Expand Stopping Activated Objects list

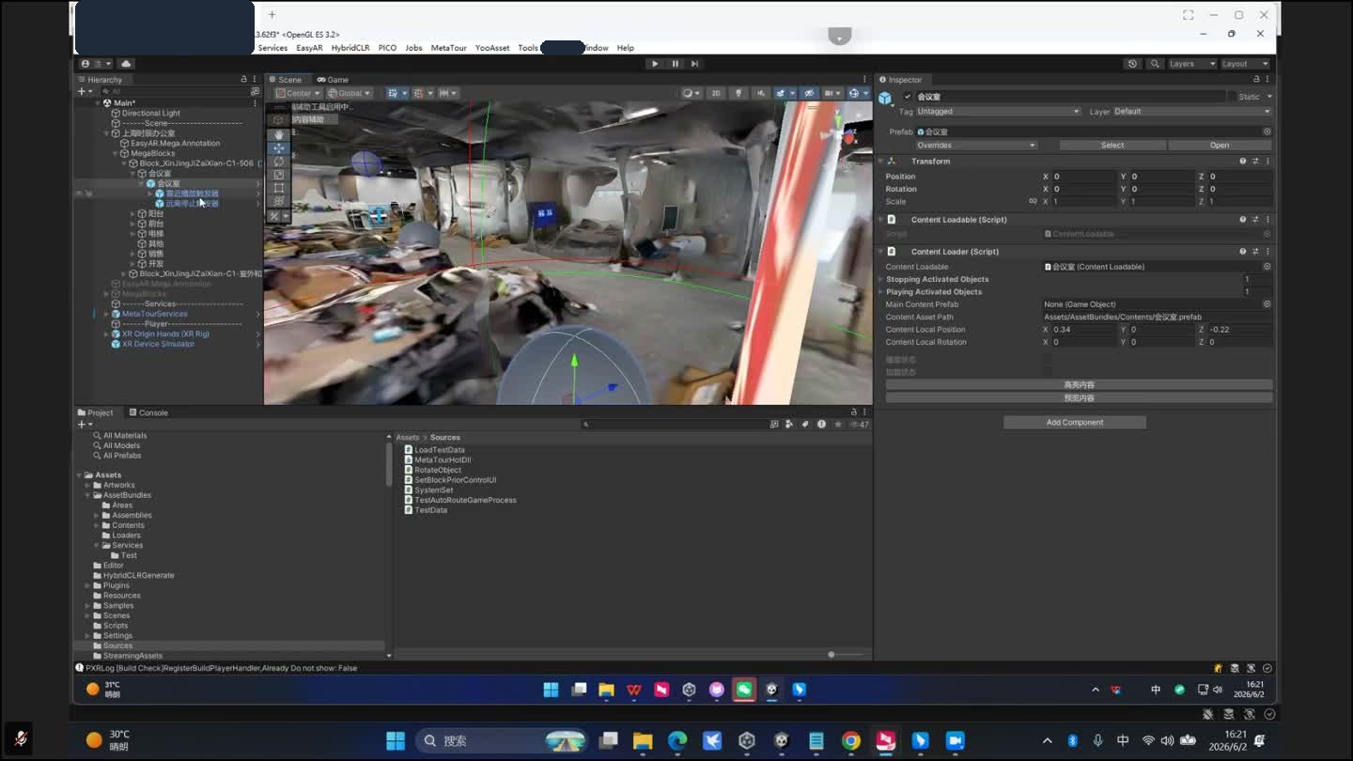881,279
